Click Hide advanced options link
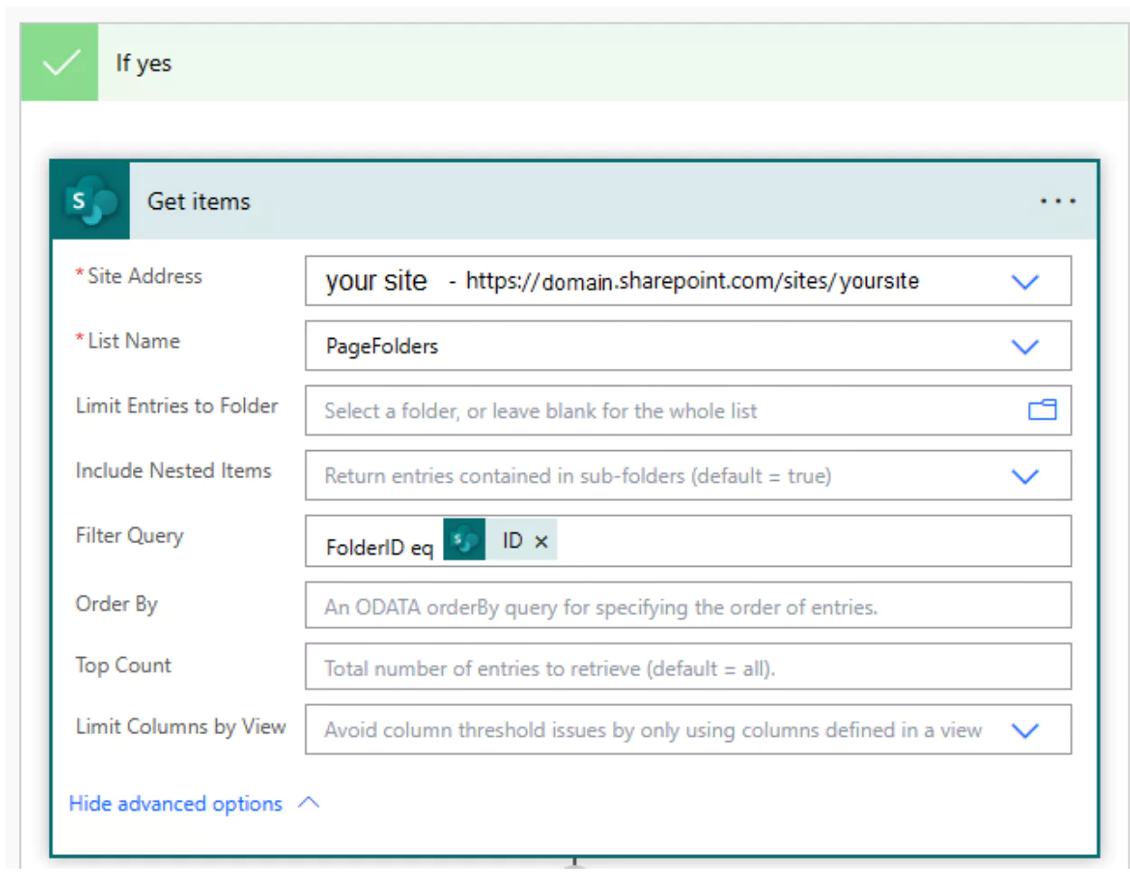 coord(175,804)
